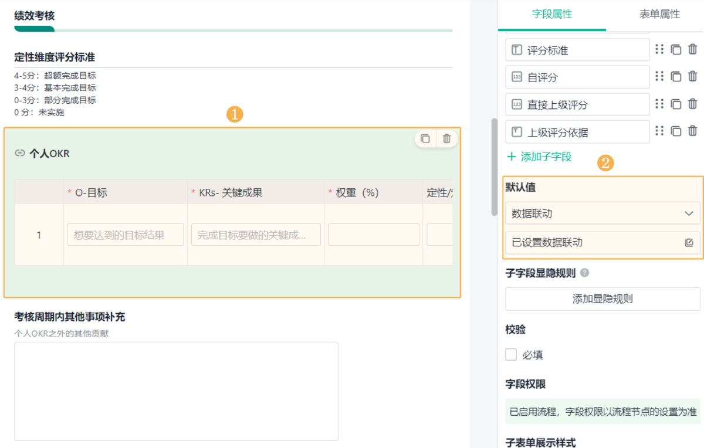The image size is (704, 448).
Task: Click the O-目标 input in row 1
Action: pyautogui.click(x=126, y=235)
